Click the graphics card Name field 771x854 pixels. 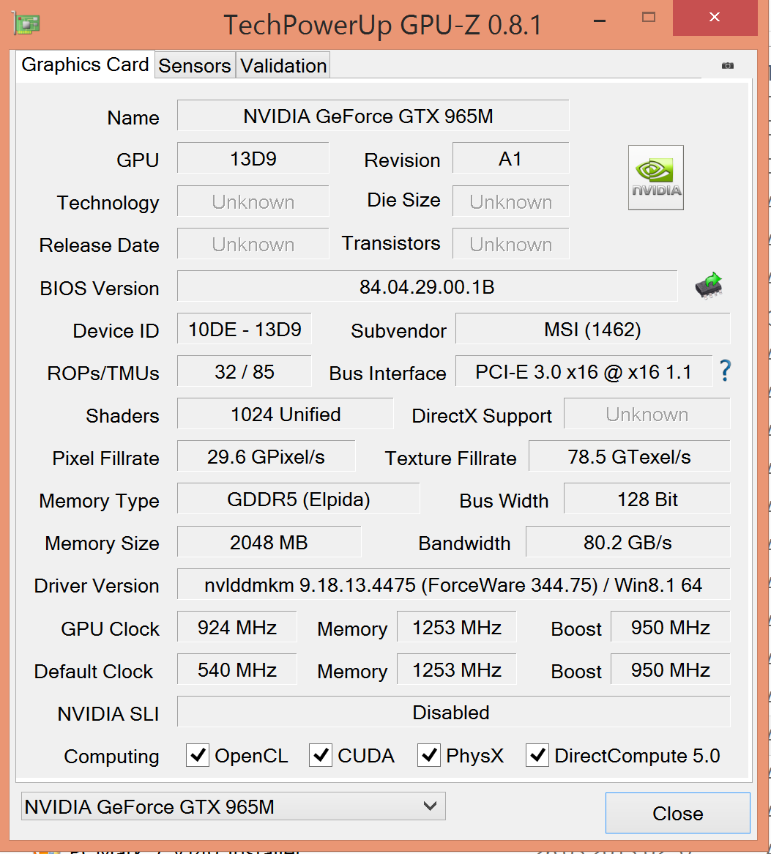point(373,116)
